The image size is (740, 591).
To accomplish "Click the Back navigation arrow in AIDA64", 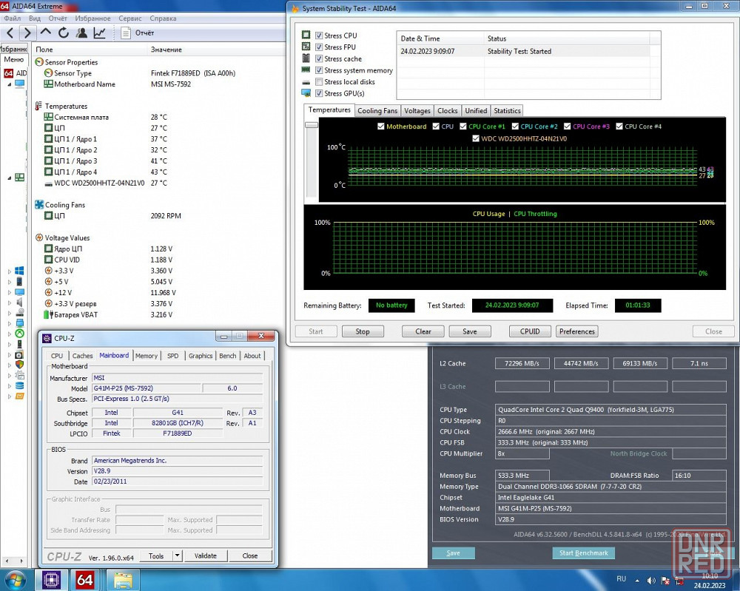I will pyautogui.click(x=10, y=33).
